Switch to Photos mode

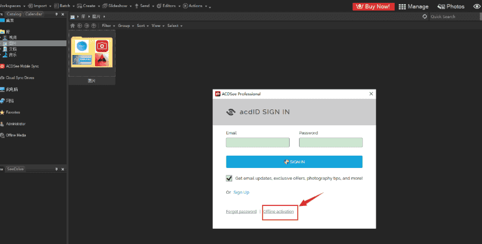click(x=450, y=6)
